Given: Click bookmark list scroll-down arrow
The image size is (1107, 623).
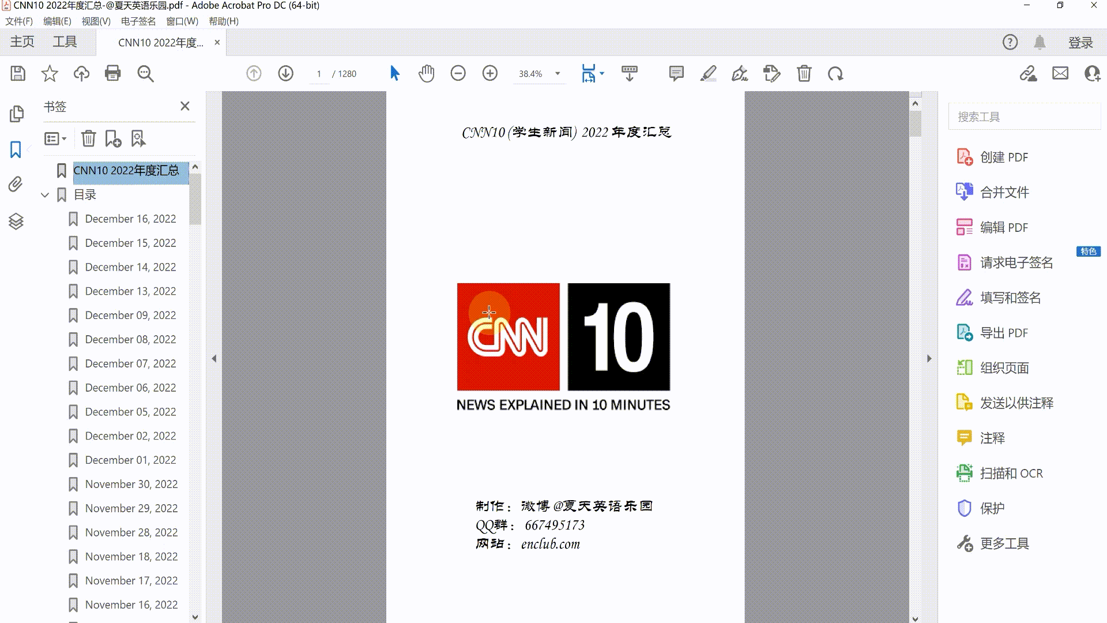Looking at the screenshot, I should (195, 617).
